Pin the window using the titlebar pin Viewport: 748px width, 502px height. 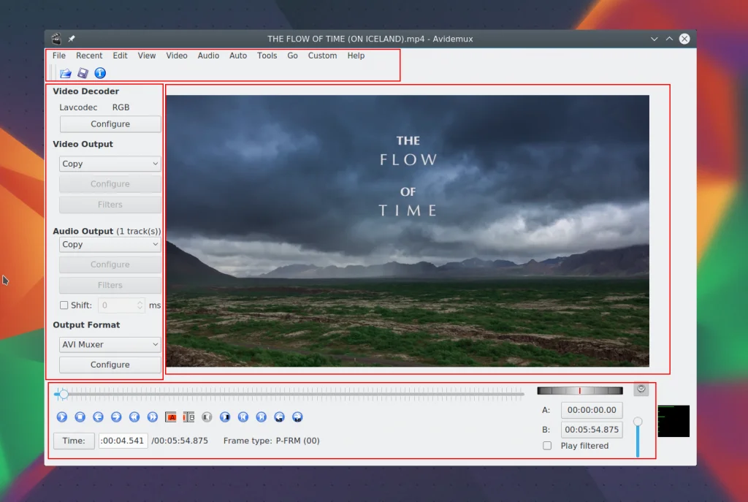click(x=72, y=39)
